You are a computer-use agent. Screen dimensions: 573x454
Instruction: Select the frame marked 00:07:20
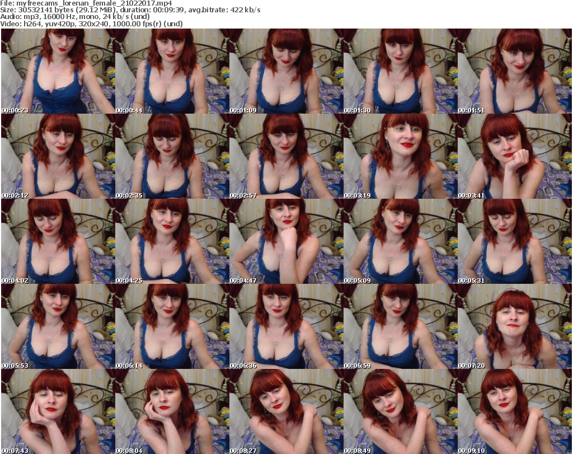[515, 326]
